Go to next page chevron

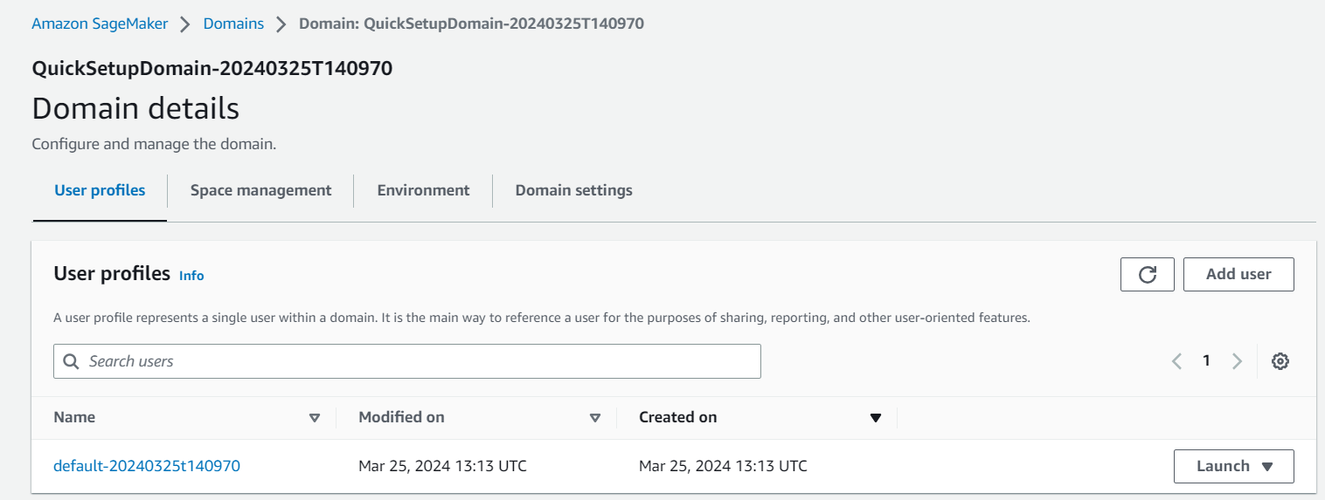[1237, 361]
